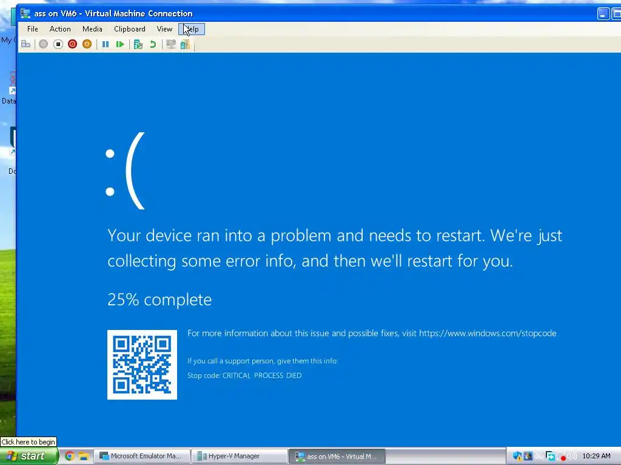Click the volume speaker tray icon
Screen dimensions: 621x465
click(572, 456)
